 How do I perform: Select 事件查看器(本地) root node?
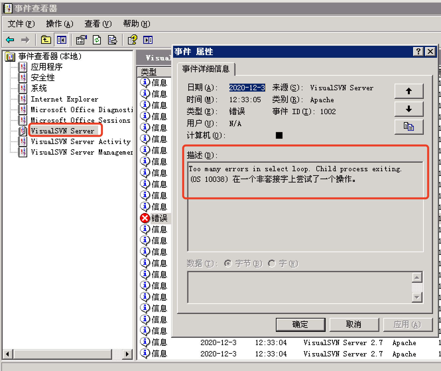tap(50, 57)
